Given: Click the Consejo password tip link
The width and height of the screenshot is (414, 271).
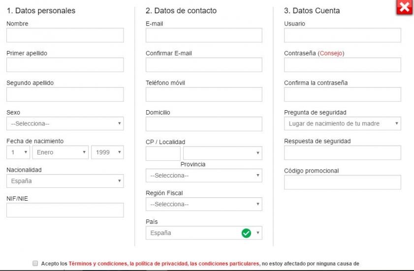Looking at the screenshot, I should [x=331, y=53].
